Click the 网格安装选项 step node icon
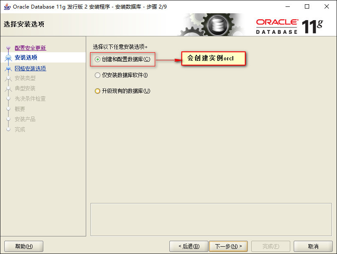The image size is (337, 254). (9, 69)
